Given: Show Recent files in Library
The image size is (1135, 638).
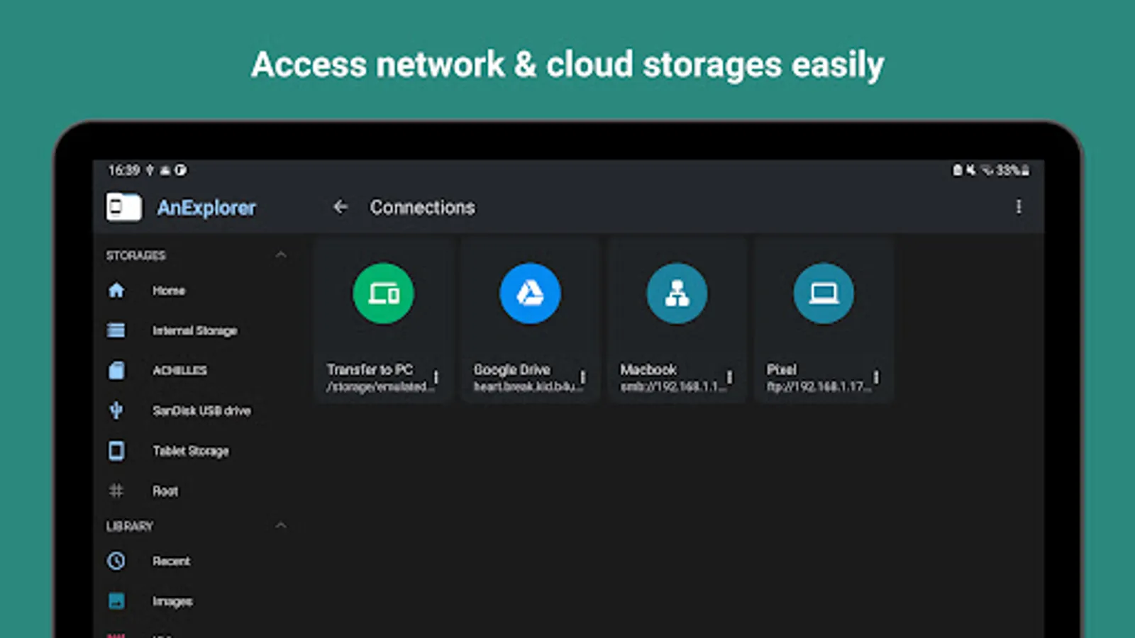Looking at the screenshot, I should point(171,561).
